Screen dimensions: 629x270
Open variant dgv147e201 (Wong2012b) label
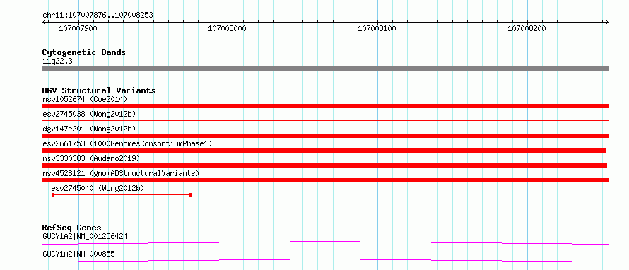point(89,129)
